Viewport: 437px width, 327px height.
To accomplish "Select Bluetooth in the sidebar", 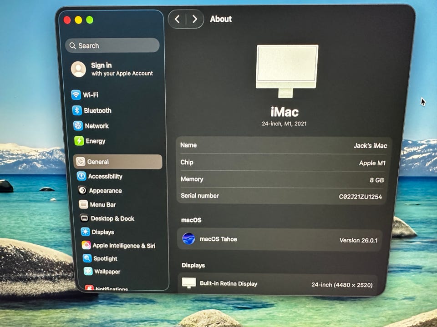I will click(97, 110).
